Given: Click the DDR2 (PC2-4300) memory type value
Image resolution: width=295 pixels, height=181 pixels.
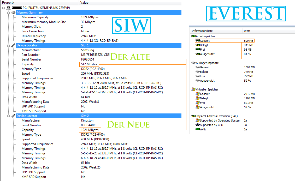Looking at the screenshot, I should click(93, 69).
